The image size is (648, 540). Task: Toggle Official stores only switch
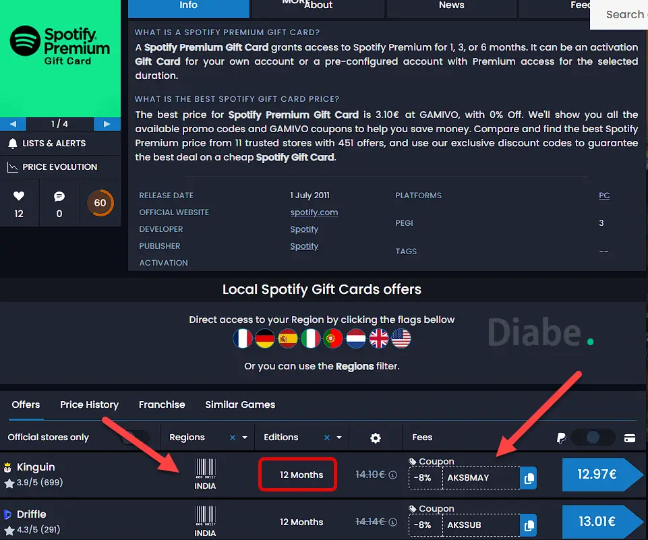pyautogui.click(x=135, y=438)
